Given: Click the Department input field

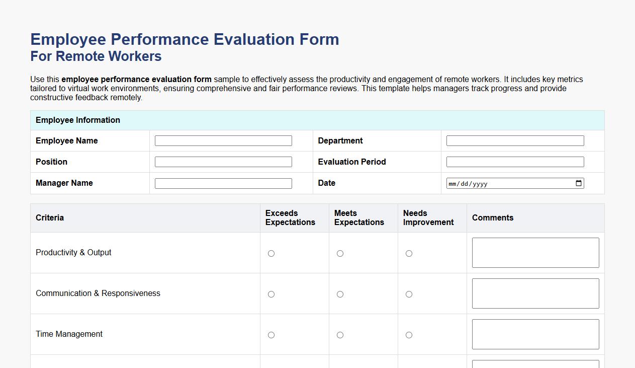Looking at the screenshot, I should tap(515, 140).
